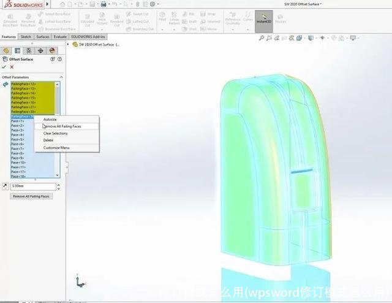
Task: Click the Zoom to Fit magnifier icon
Action: (x=262, y=38)
